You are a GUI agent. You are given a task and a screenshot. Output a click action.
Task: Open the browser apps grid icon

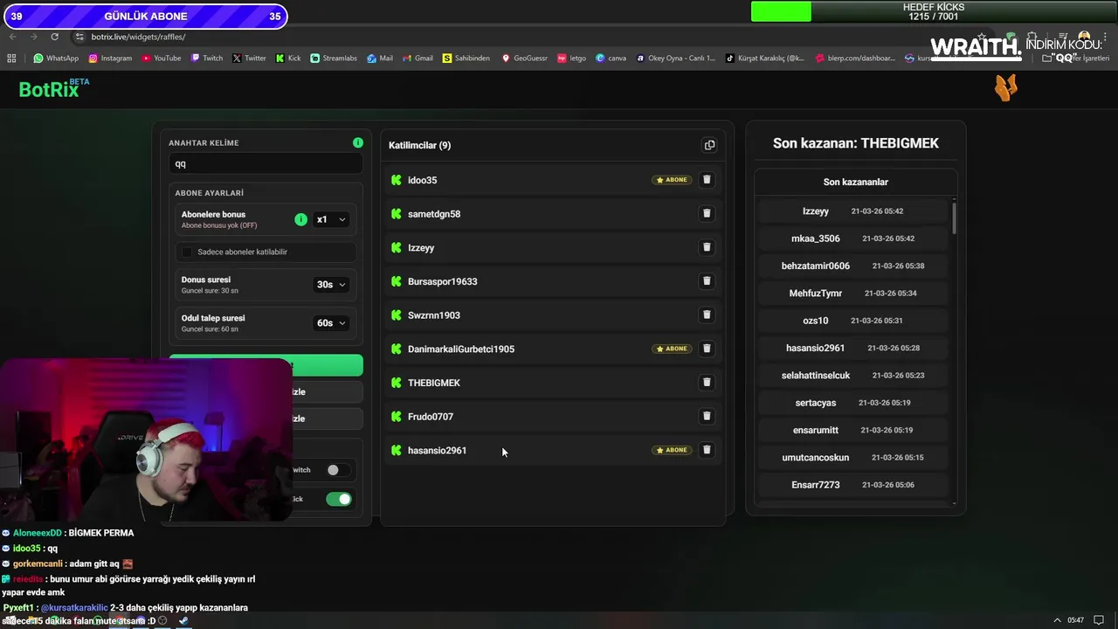pos(11,59)
